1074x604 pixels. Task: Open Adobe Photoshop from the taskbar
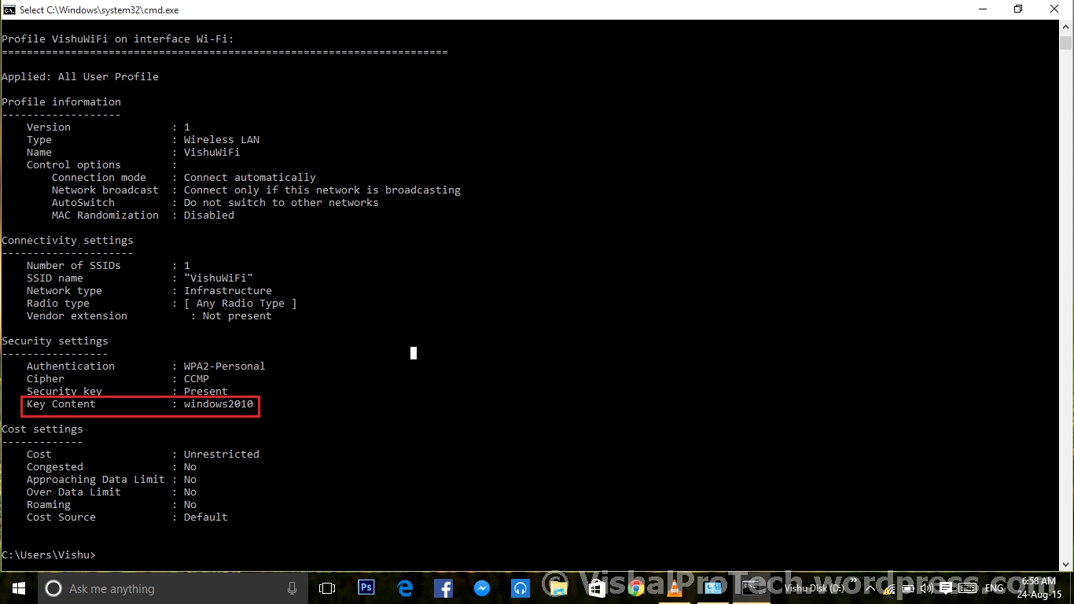pyautogui.click(x=366, y=587)
